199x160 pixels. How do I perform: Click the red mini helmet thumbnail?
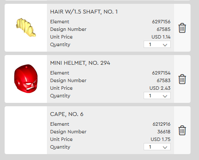(26, 79)
